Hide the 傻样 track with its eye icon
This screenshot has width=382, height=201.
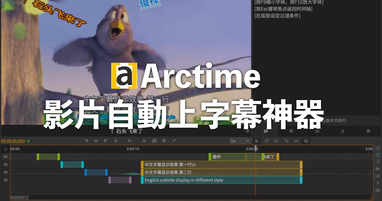[6, 157]
